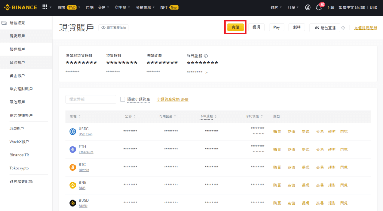Click the info icon beside 錢包直連

coord(343,28)
